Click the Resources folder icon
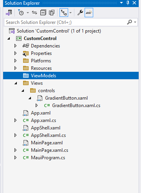The image size is (141, 193). click(26, 68)
